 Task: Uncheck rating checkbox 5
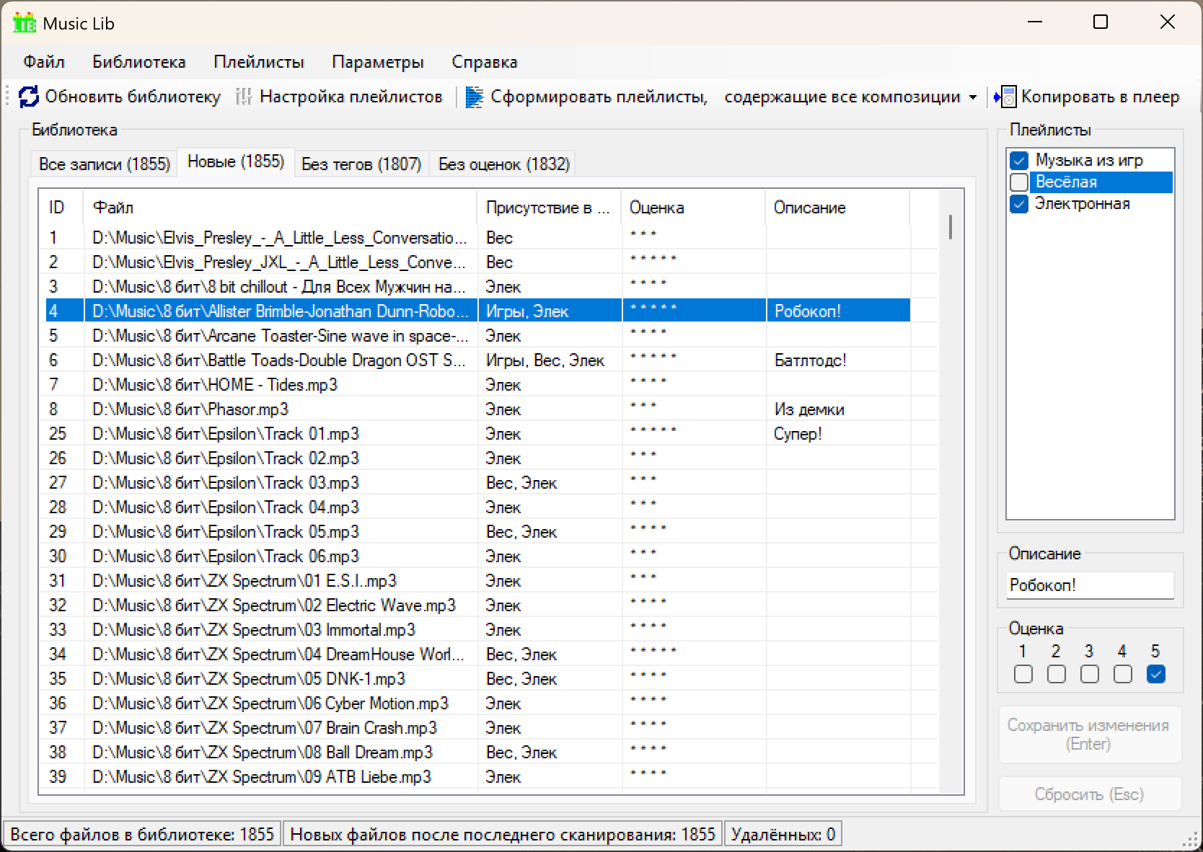(x=1155, y=674)
